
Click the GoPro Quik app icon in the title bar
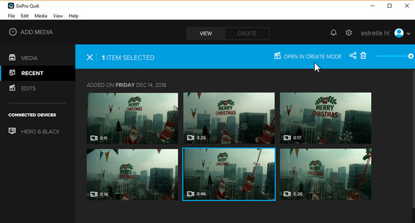coord(11,5)
